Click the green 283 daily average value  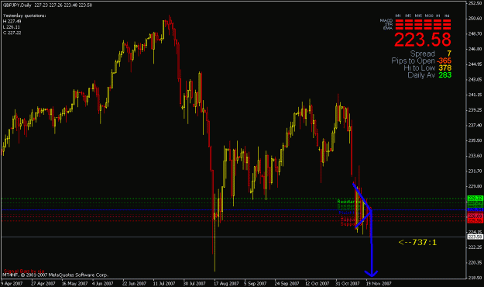(445, 74)
